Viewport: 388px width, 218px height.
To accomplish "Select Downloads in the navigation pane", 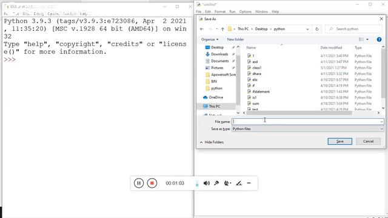I will pyautogui.click(x=219, y=54).
